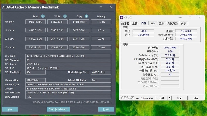The height and width of the screenshot is (116, 207).
Task: Click the CPU Type field i7-13700K
Action: (68, 56)
